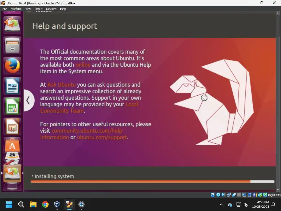Image resolution: width=281 pixels, height=211 pixels.
Task: Open the Help menu
Action: point(63,9)
